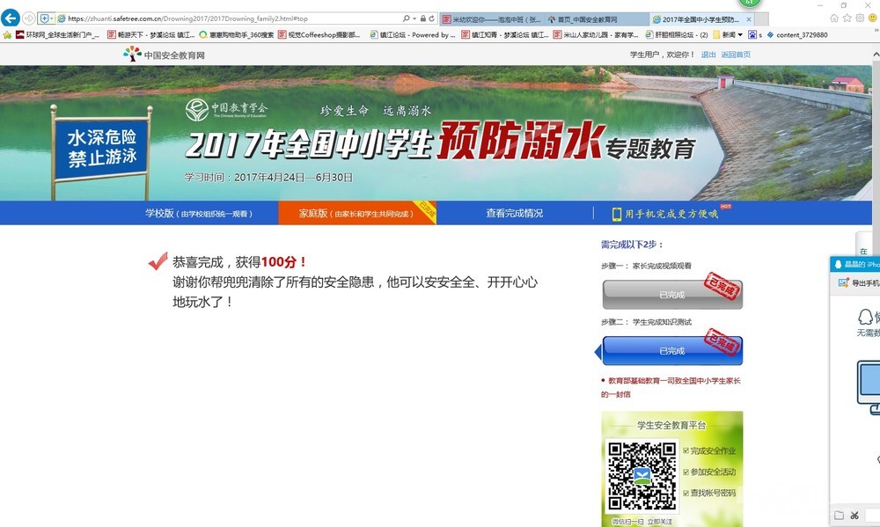Screen dimensions: 880x527
Task: Click the address bar URL field
Action: pyautogui.click(x=229, y=18)
